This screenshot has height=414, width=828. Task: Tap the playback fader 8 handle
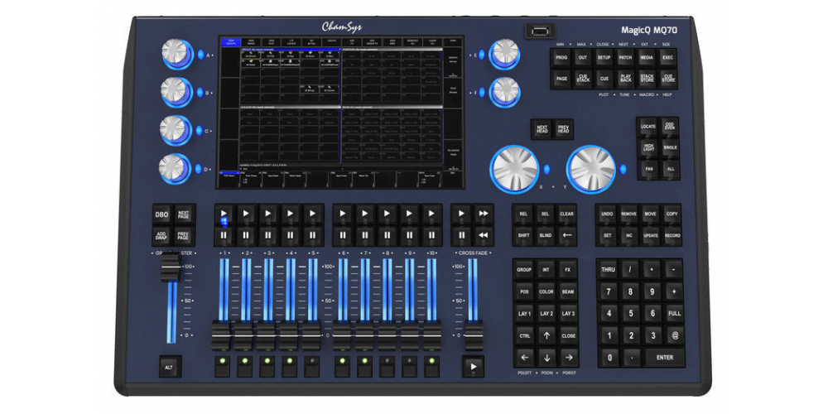coord(387,335)
